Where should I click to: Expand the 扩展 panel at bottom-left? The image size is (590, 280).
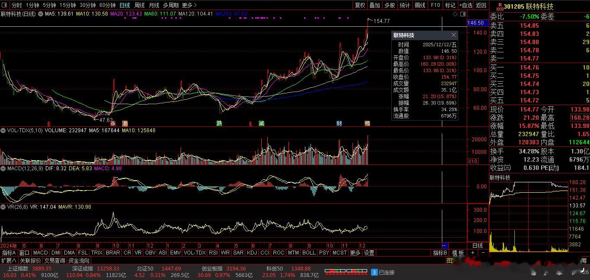[x=9, y=261]
